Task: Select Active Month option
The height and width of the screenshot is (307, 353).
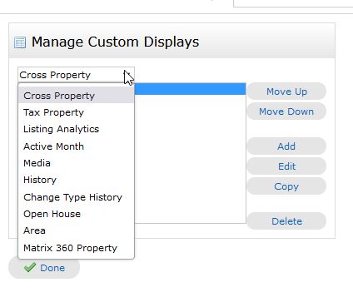Action: pos(76,146)
